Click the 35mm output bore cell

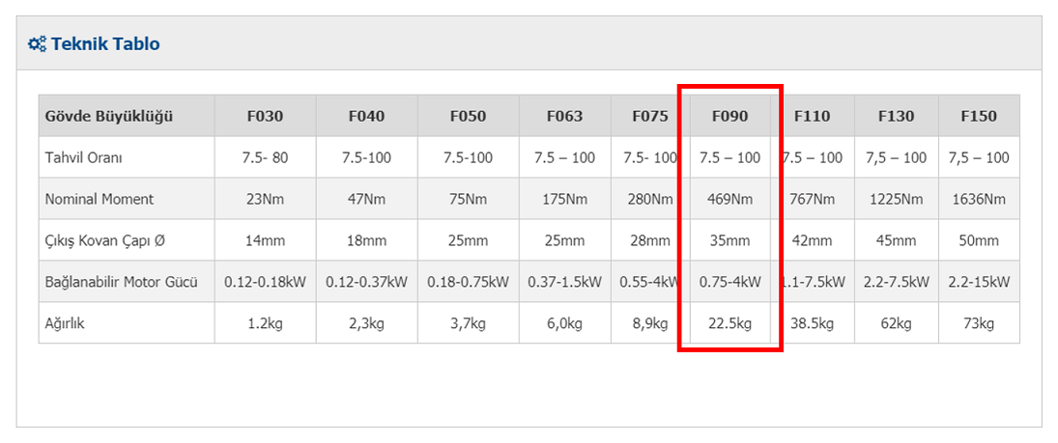point(730,240)
